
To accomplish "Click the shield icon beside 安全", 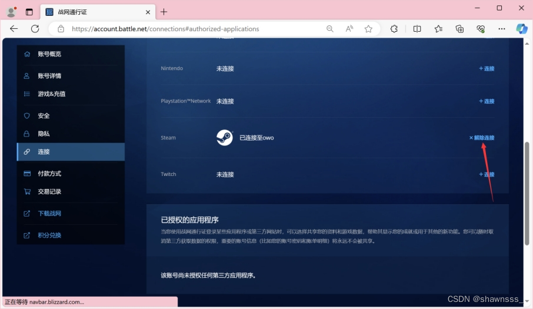I will [27, 115].
